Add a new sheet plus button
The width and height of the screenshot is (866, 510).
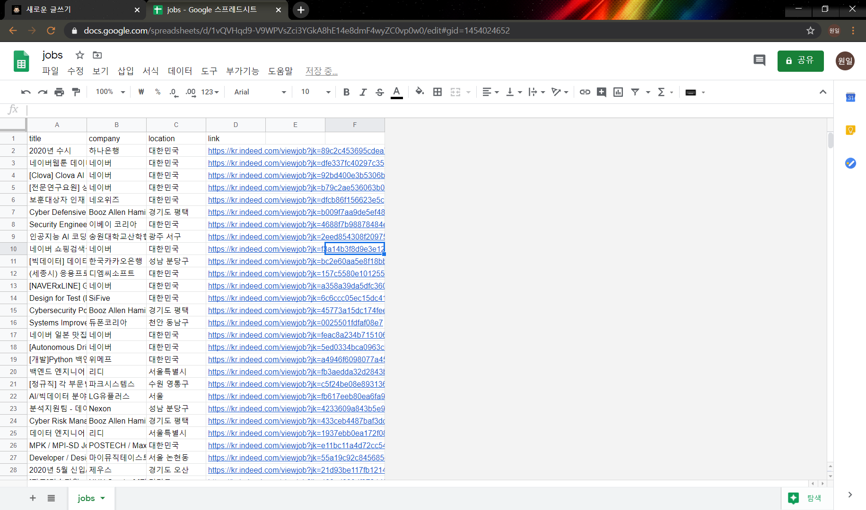coord(33,498)
